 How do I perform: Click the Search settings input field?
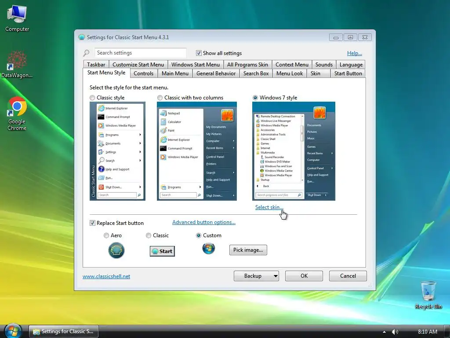click(x=140, y=53)
